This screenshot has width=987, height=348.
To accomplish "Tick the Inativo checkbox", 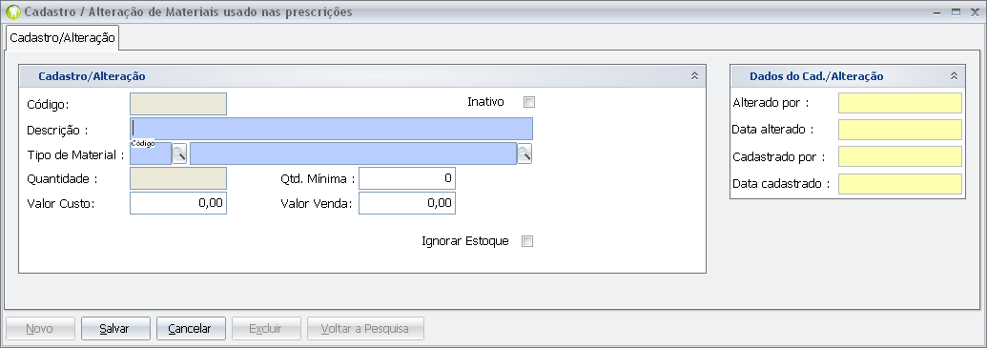I will pos(529,102).
